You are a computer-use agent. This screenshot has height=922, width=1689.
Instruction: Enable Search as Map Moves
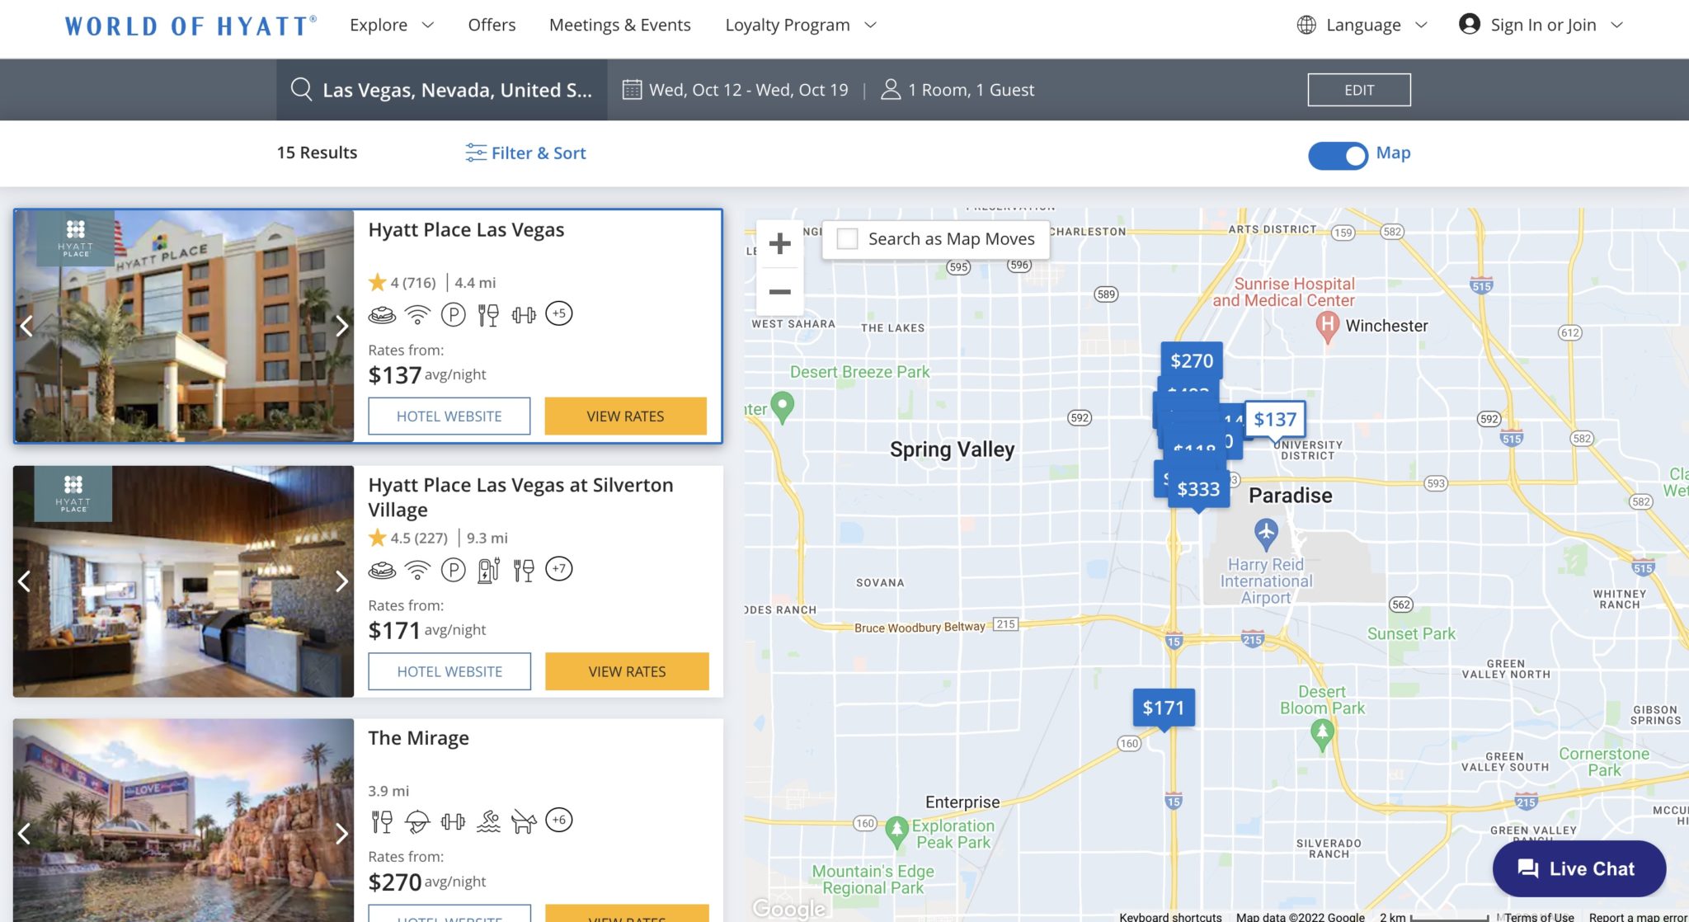tap(847, 238)
